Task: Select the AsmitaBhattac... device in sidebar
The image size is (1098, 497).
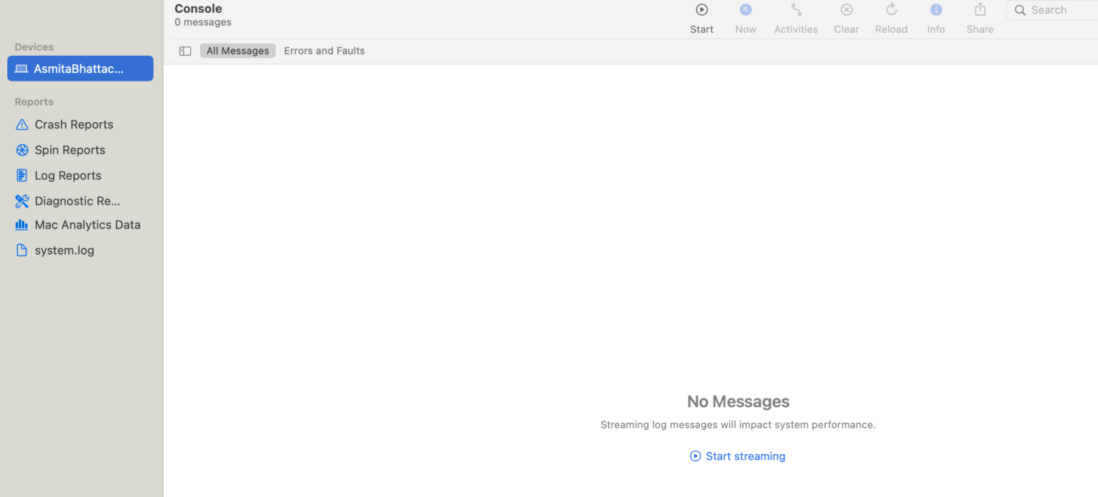Action: coord(80,69)
